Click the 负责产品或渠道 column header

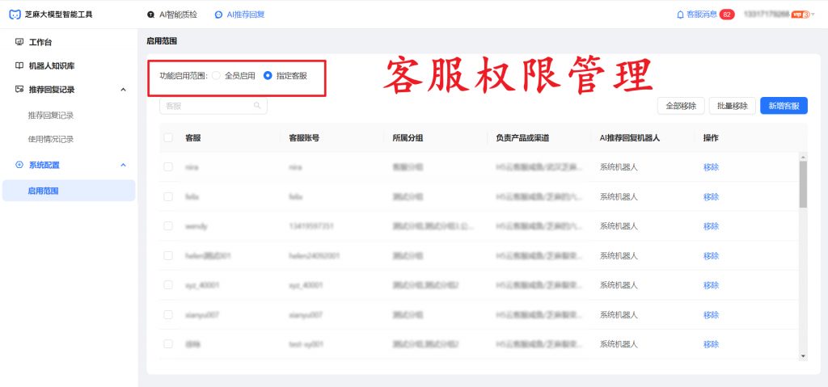pos(523,138)
